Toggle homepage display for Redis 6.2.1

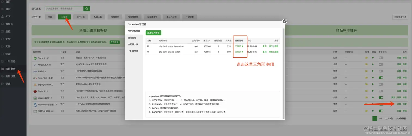381,91
